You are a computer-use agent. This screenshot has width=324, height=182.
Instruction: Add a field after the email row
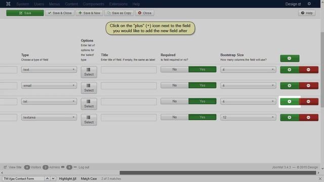pyautogui.click(x=290, y=85)
